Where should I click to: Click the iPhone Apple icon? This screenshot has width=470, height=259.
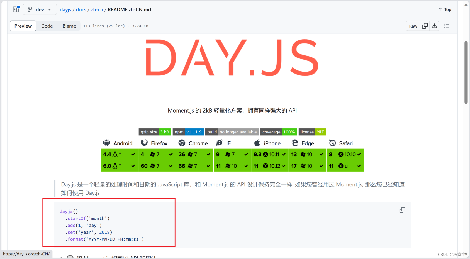(257, 143)
